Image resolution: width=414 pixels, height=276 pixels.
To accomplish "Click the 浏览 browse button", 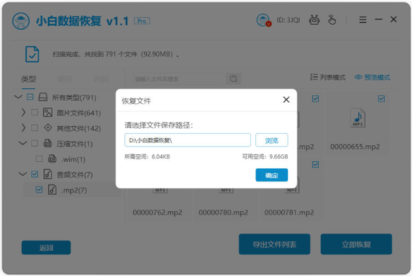I will (x=271, y=140).
